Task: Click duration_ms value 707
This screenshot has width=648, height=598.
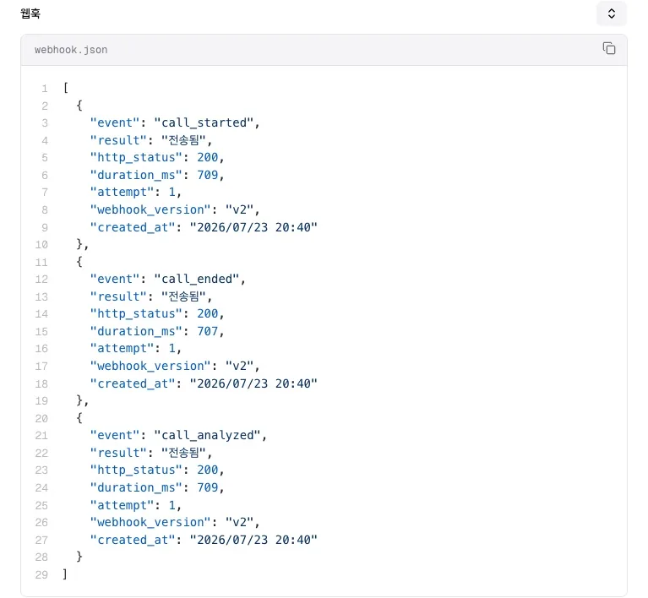Action: click(x=208, y=331)
